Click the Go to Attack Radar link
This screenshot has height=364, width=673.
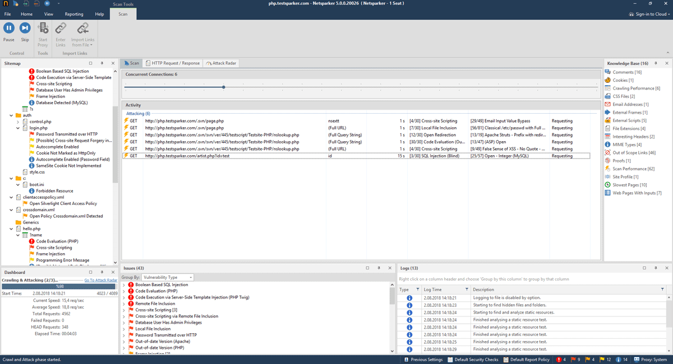100,279
